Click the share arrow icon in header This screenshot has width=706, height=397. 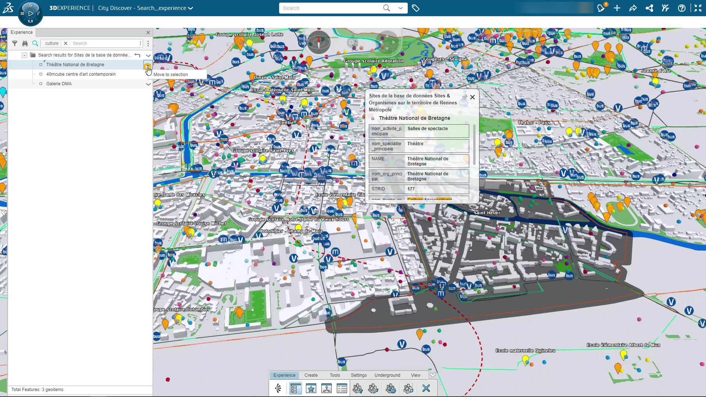point(633,8)
